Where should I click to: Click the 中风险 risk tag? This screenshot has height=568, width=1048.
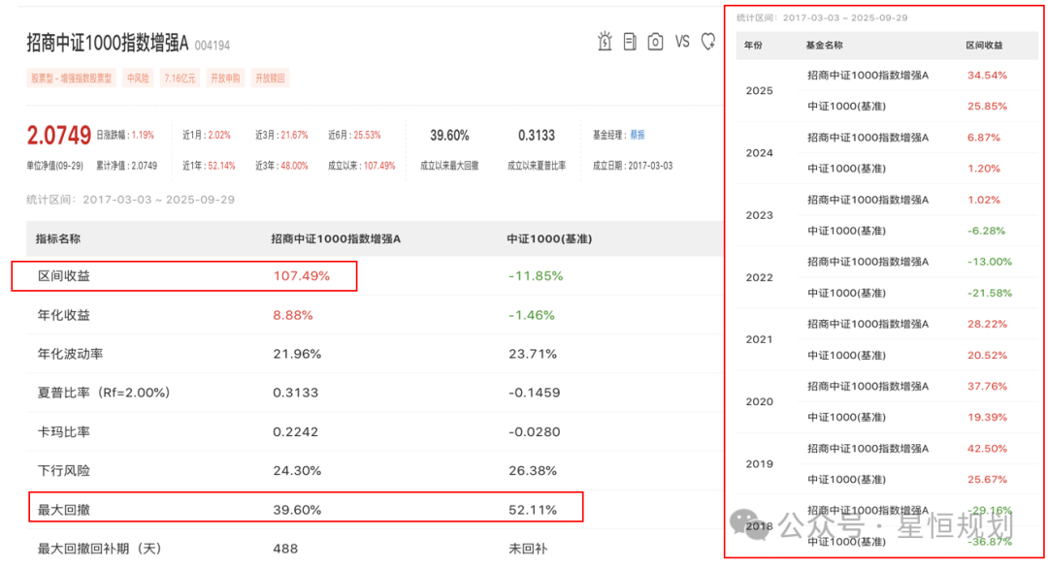pos(138,79)
